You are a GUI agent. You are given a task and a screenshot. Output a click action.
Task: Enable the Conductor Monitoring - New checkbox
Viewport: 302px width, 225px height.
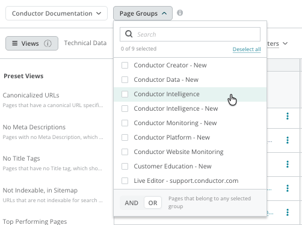[x=125, y=123]
